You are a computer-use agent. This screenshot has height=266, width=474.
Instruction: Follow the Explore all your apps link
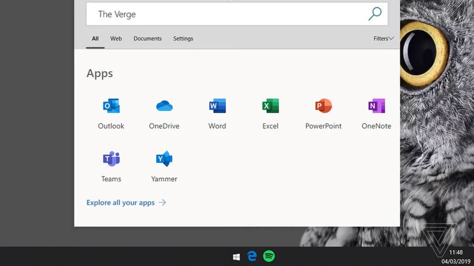[x=126, y=203]
